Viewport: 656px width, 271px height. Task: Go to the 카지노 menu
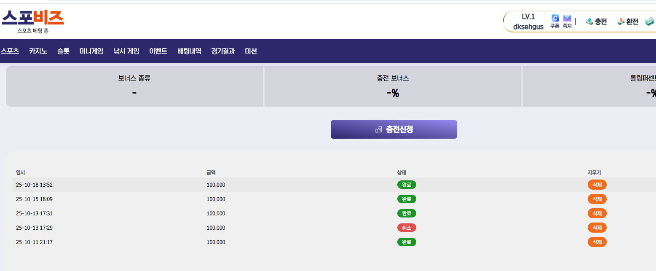coord(38,51)
